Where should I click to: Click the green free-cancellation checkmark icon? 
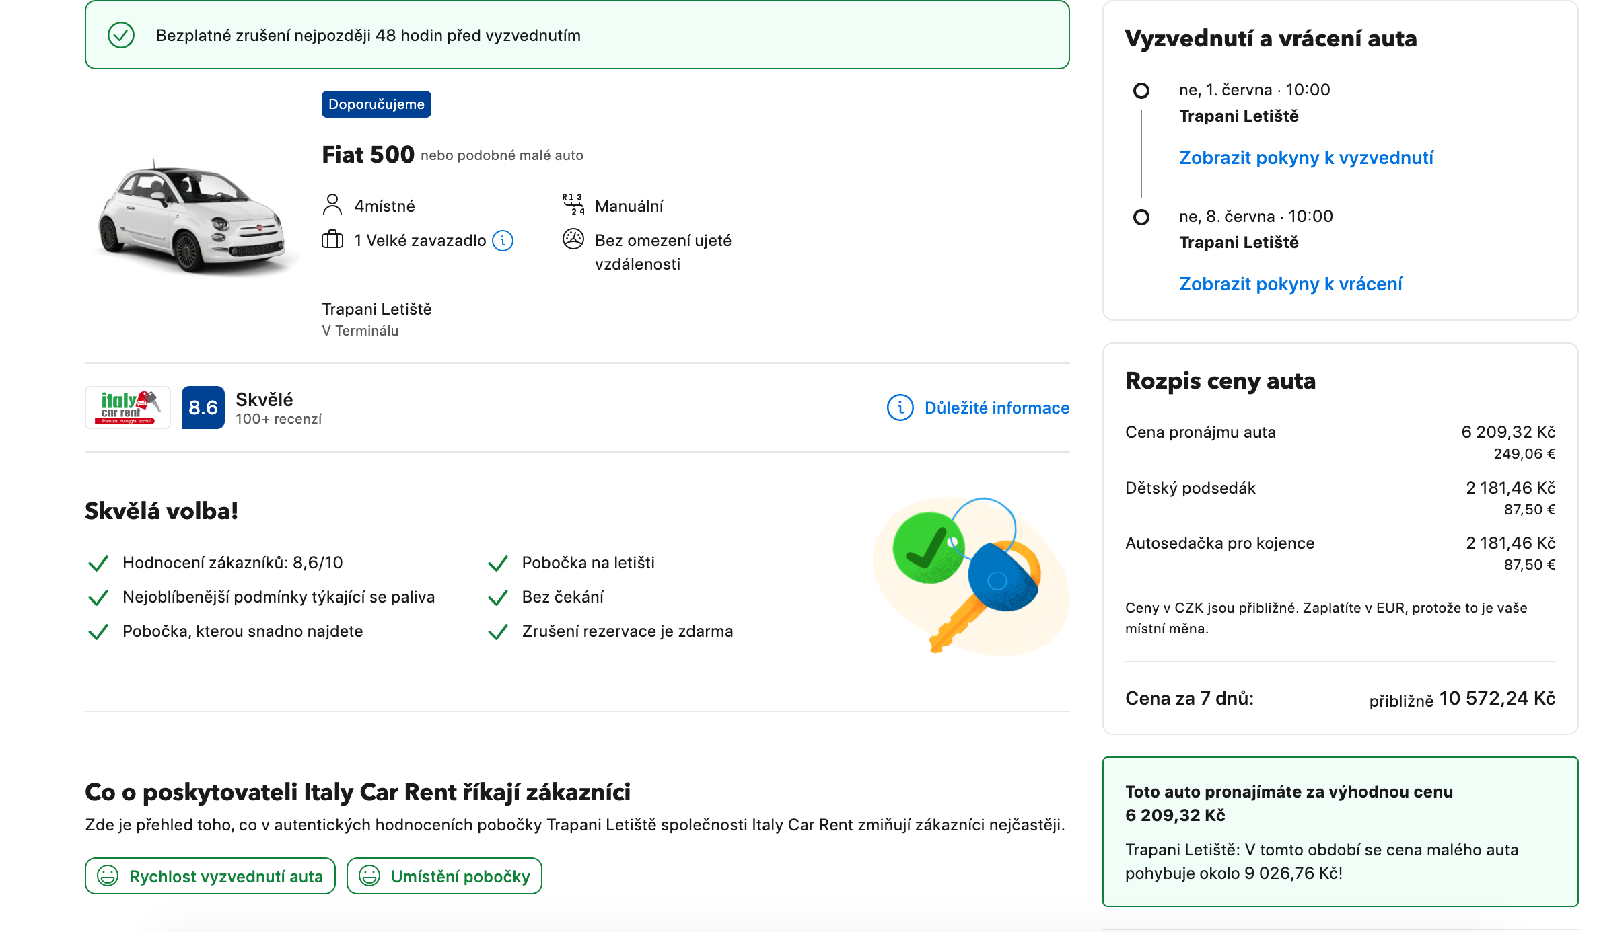pyautogui.click(x=121, y=35)
